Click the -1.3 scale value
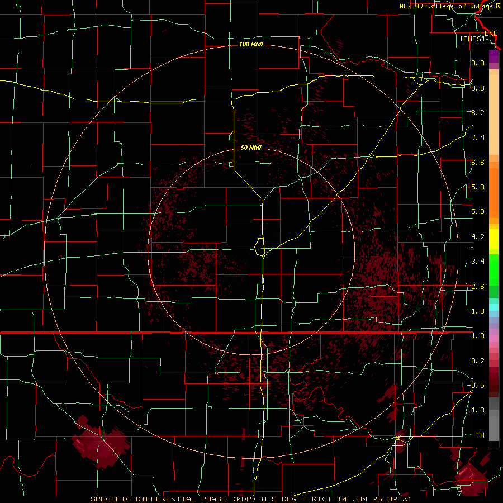The height and width of the screenshot is (503, 503). click(476, 410)
